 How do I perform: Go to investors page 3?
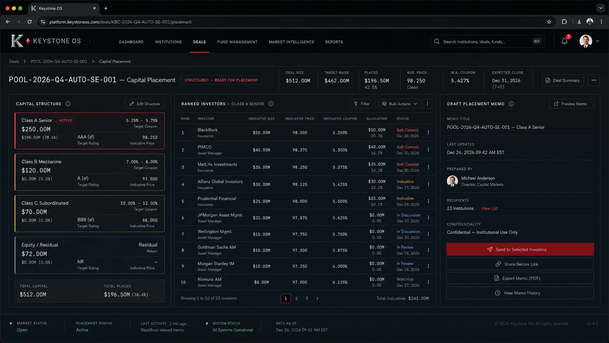[x=307, y=299]
